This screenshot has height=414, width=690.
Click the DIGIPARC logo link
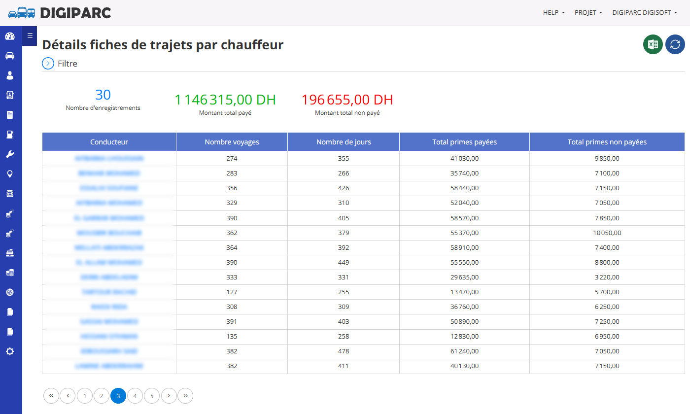point(60,13)
